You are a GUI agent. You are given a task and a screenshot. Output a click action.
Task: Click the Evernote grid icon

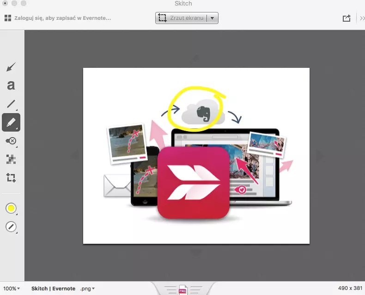point(8,18)
